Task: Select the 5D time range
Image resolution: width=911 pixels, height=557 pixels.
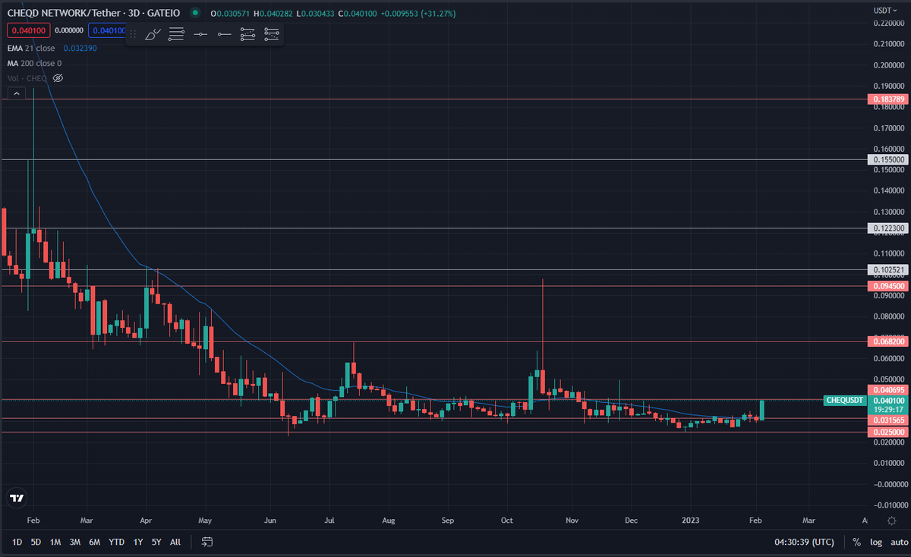Action: pos(36,542)
